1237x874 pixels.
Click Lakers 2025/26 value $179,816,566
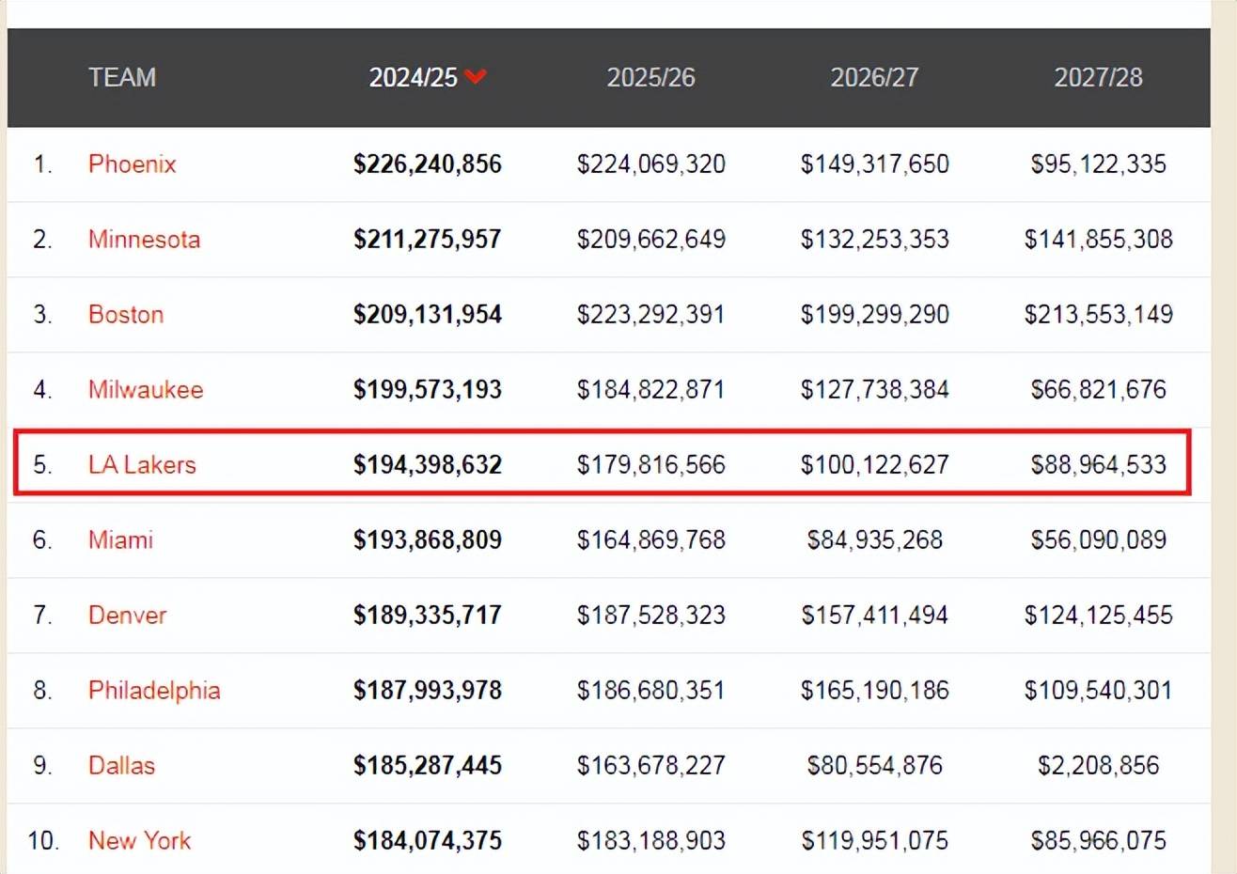pos(651,465)
